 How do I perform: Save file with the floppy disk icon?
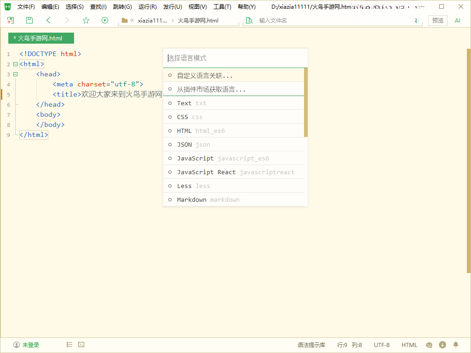29,20
